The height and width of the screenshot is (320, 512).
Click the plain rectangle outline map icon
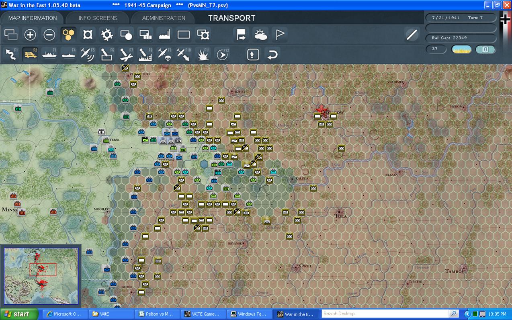[184, 35]
